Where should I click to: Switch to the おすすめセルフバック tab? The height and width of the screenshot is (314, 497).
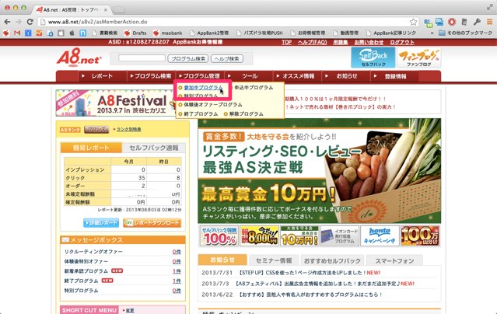pyautogui.click(x=332, y=260)
